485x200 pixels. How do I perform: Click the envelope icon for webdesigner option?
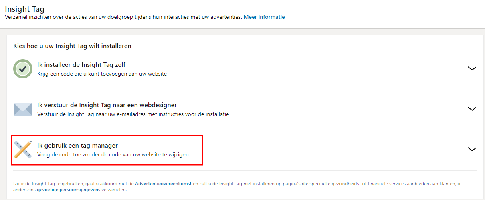click(x=23, y=109)
